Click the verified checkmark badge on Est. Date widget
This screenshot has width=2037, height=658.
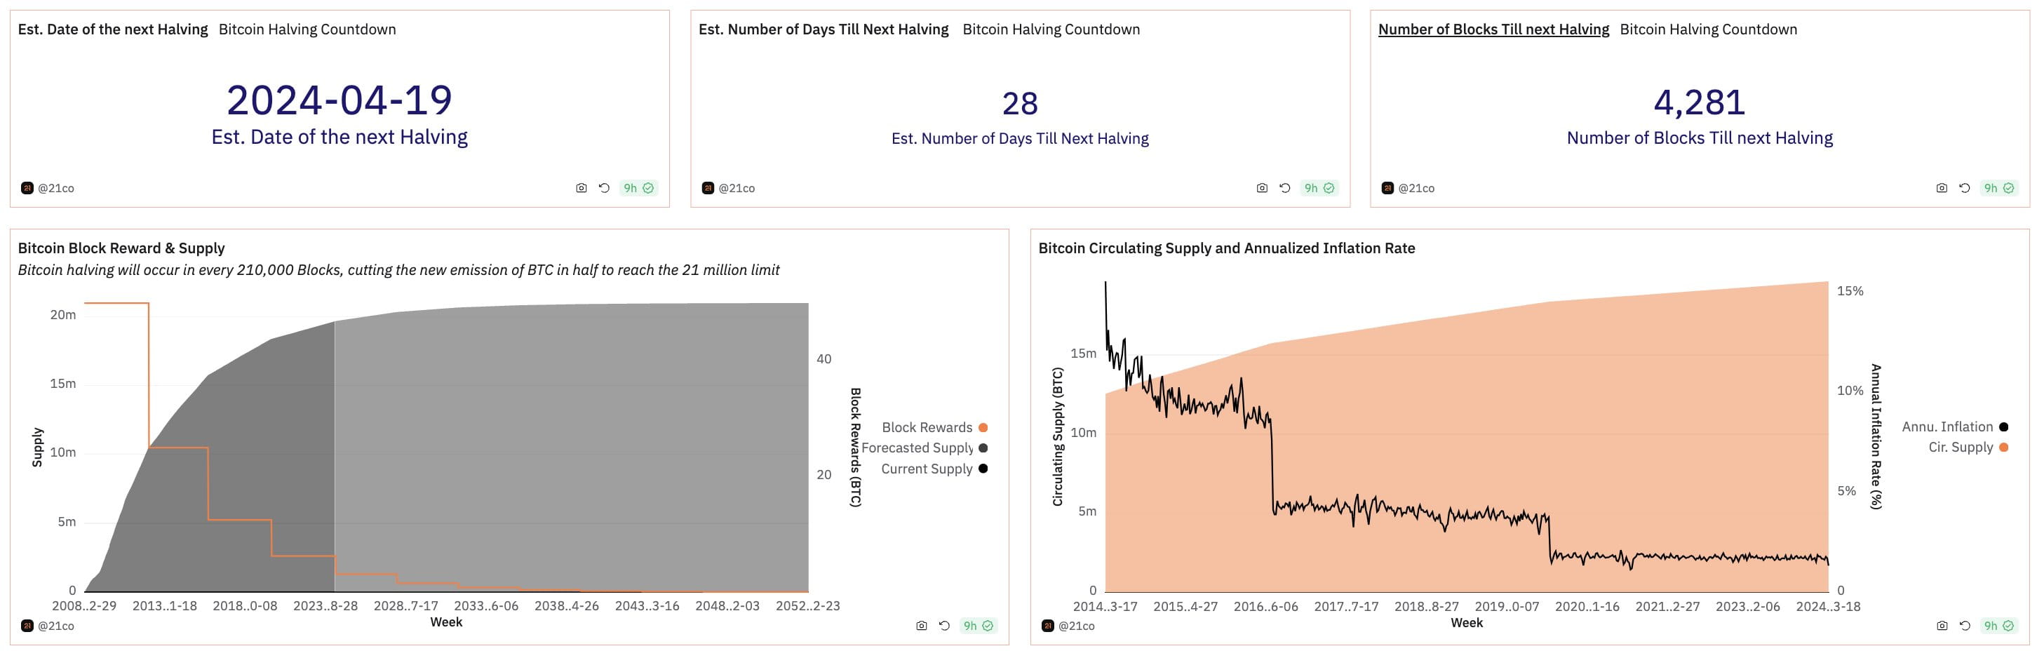tap(648, 187)
